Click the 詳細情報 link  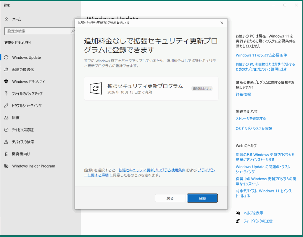pyautogui.click(x=243, y=94)
